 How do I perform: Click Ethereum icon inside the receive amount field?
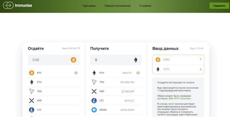[136, 60]
